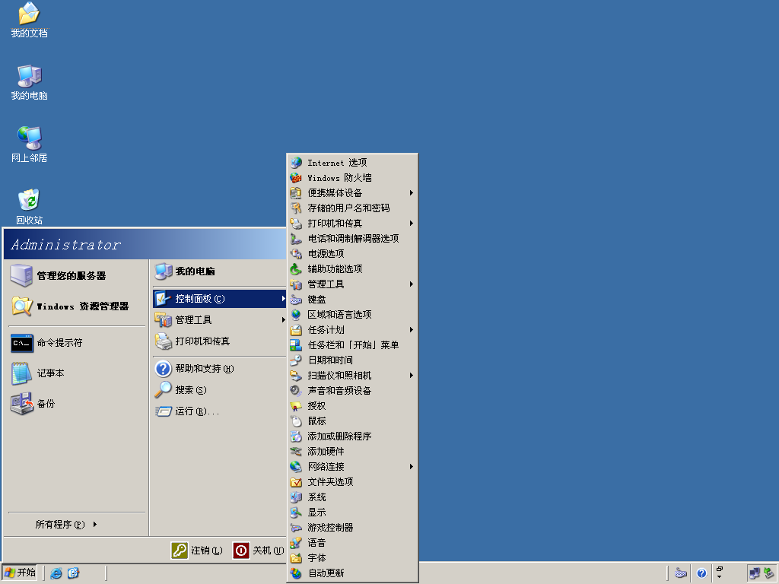The image size is (779, 584).
Task: Open 电话和调制解调器选项
Action: click(x=352, y=238)
